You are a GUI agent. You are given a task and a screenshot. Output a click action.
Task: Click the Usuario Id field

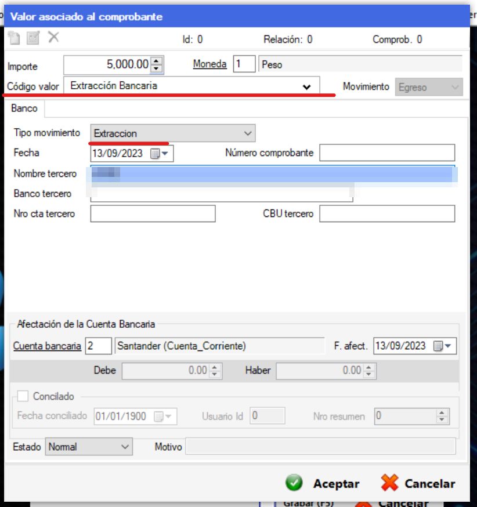[268, 415]
